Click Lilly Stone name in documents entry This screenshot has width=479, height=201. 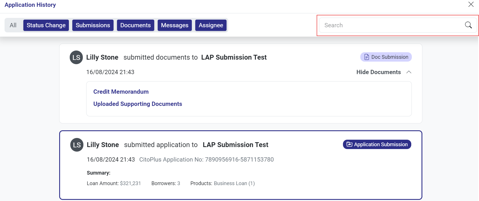(102, 57)
